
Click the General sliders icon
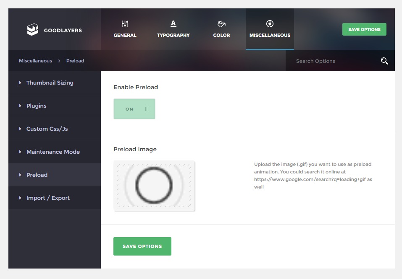[x=125, y=24]
